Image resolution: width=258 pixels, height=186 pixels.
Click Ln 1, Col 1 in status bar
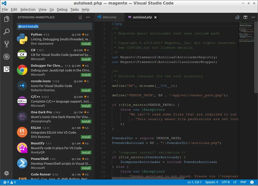(194, 182)
